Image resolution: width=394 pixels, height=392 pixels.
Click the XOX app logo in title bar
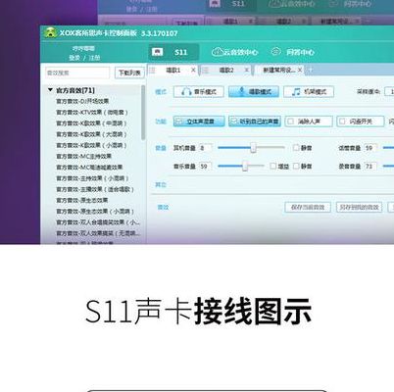(50, 32)
